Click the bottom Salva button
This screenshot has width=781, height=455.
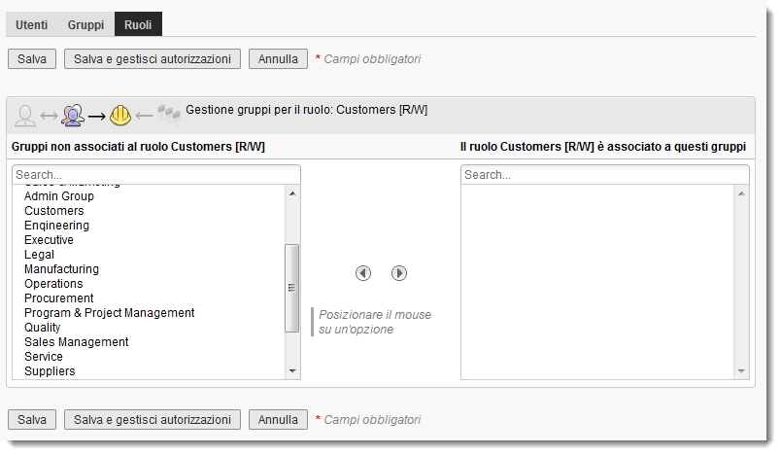coord(32,420)
